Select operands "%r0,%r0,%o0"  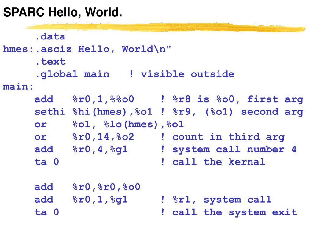pyautogui.click(x=106, y=187)
